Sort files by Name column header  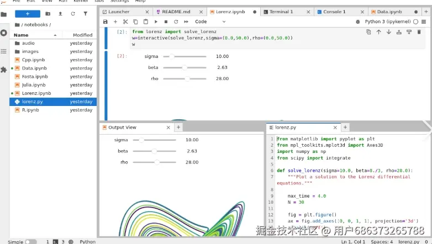[x=35, y=35]
